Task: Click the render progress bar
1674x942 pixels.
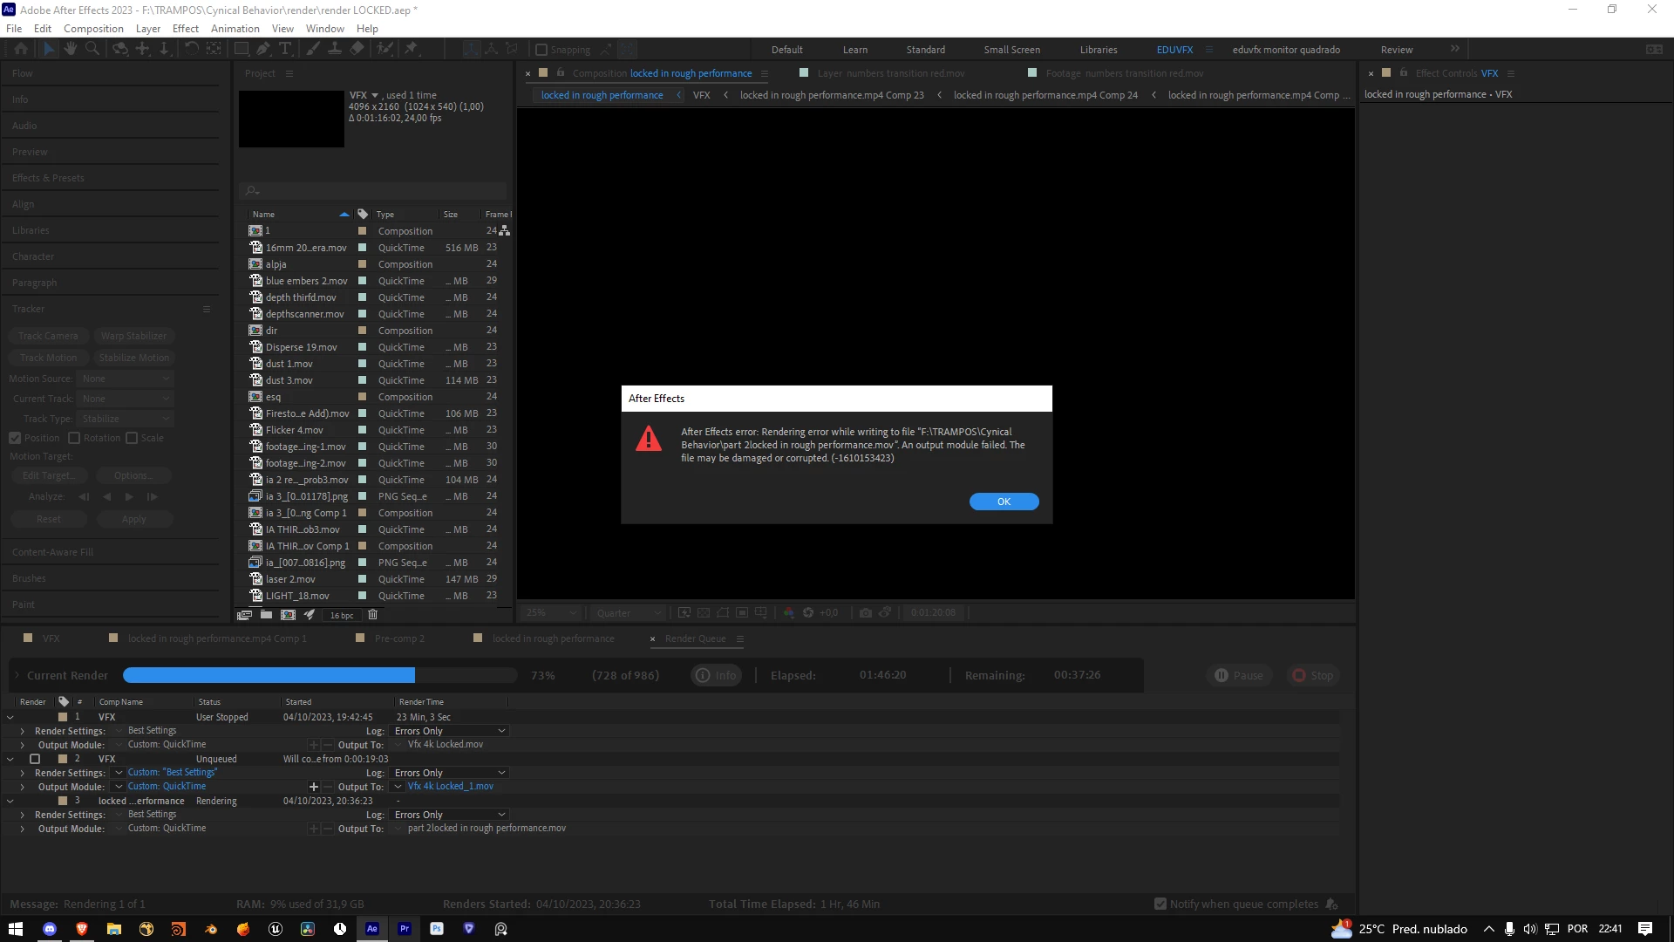Action: 320,675
